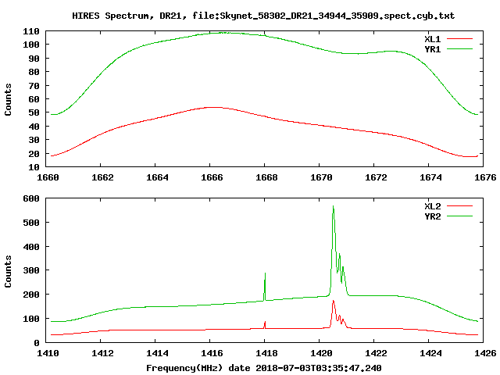
Task: Click the green YR1 legend line sample
Action: (x=459, y=49)
